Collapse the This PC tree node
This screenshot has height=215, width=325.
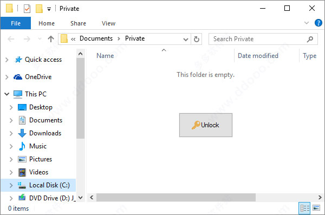point(7,94)
